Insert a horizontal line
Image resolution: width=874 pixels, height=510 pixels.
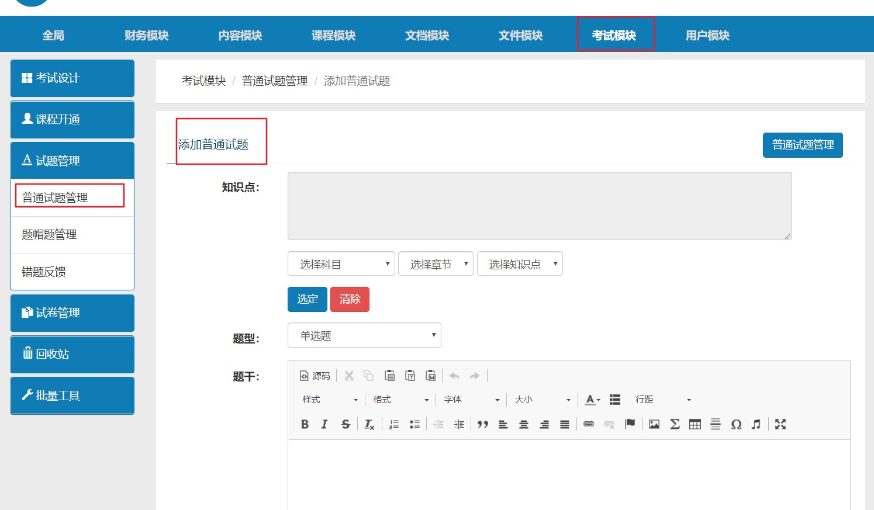(716, 424)
